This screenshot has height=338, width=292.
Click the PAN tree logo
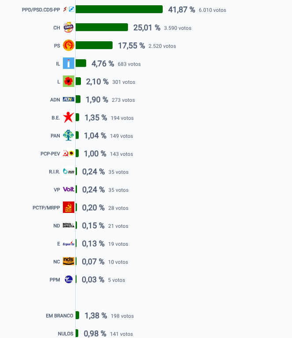click(69, 135)
